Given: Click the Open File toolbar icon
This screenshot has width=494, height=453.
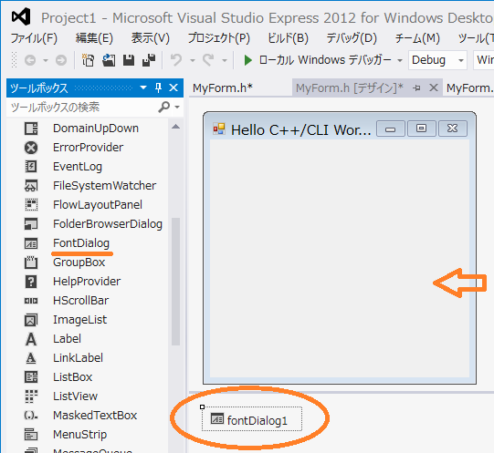Looking at the screenshot, I should pyautogui.click(x=109, y=60).
